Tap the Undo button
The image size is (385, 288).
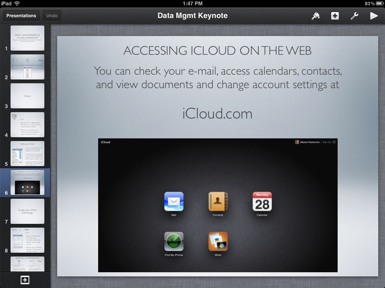(52, 15)
